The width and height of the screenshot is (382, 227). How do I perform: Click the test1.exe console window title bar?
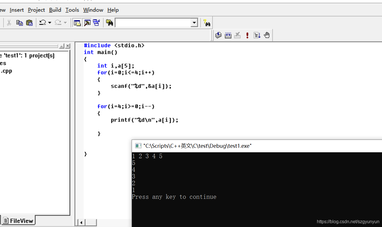(257, 146)
